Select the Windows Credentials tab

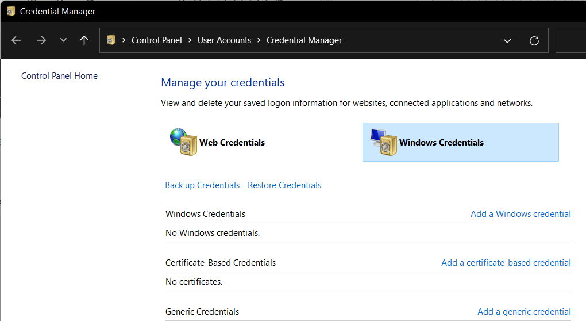[x=460, y=142]
